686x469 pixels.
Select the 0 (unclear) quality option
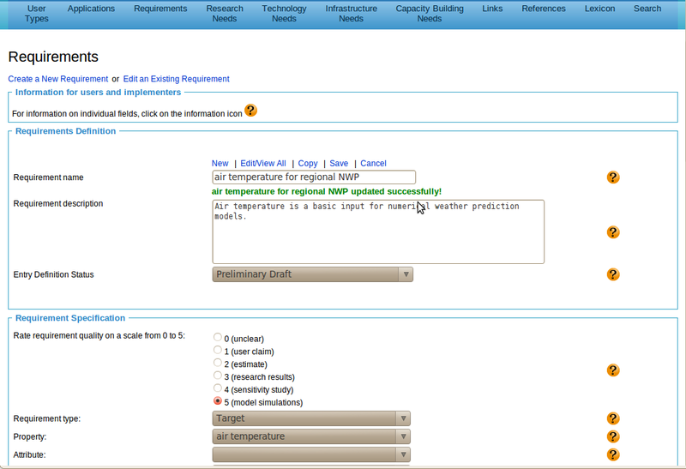217,338
